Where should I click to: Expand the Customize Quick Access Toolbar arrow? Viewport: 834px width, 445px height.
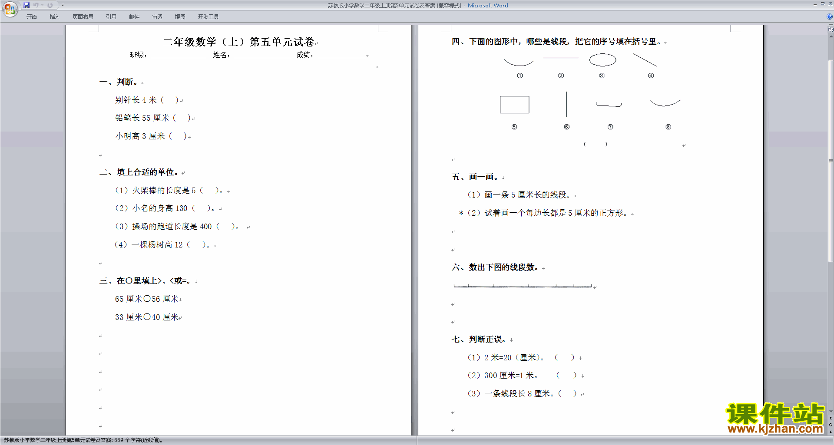point(63,5)
